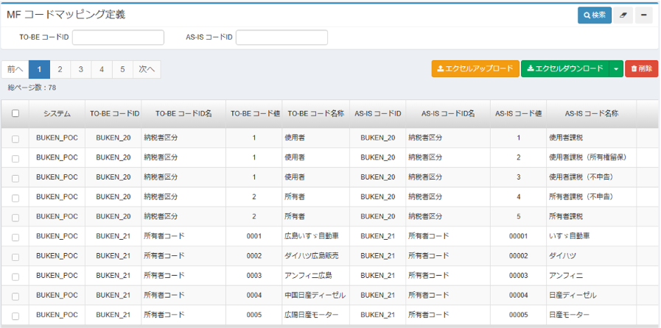The height and width of the screenshot is (328, 661).
Task: Collapse the panel with the minus icon
Action: 644,15
